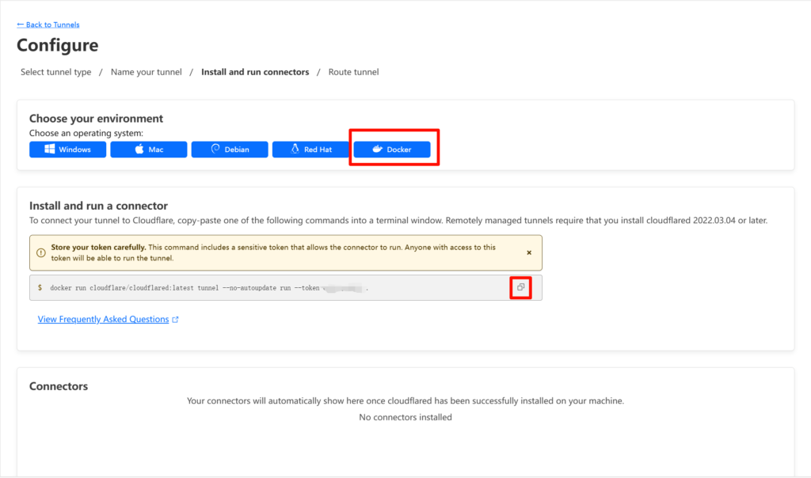811x478 pixels.
Task: Open the Name your tunnel step
Action: click(x=147, y=72)
